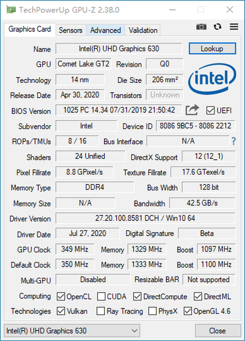Image resolution: width=245 pixels, height=341 pixels.
Task: Click the Driver Version field
Action: click(146, 218)
